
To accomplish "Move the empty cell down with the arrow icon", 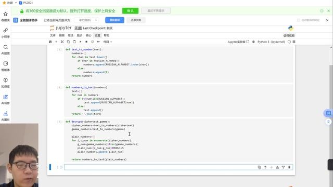I will click(x=271, y=167).
